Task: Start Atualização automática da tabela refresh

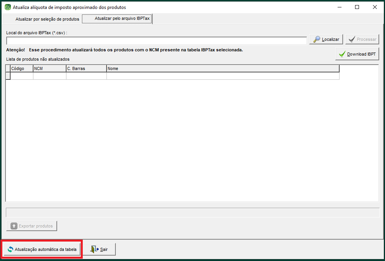Action: pyautogui.click(x=42, y=249)
